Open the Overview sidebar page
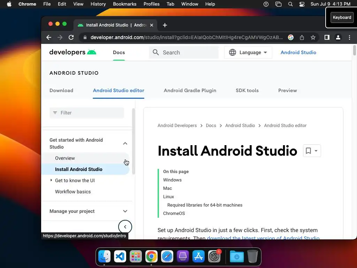This screenshot has width=357, height=268. (x=65, y=158)
